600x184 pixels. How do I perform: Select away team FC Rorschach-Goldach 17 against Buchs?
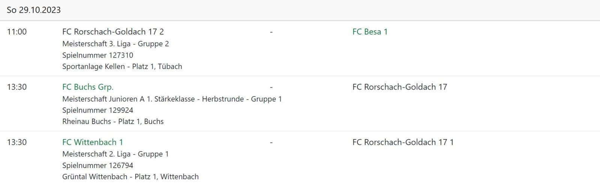pos(400,87)
